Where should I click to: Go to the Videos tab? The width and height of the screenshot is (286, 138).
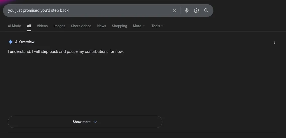click(42, 26)
